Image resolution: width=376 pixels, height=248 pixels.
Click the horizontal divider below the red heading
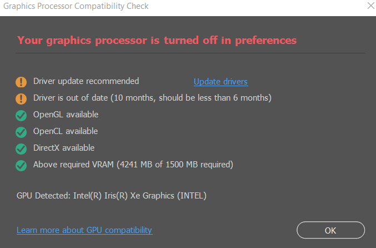[190, 53]
